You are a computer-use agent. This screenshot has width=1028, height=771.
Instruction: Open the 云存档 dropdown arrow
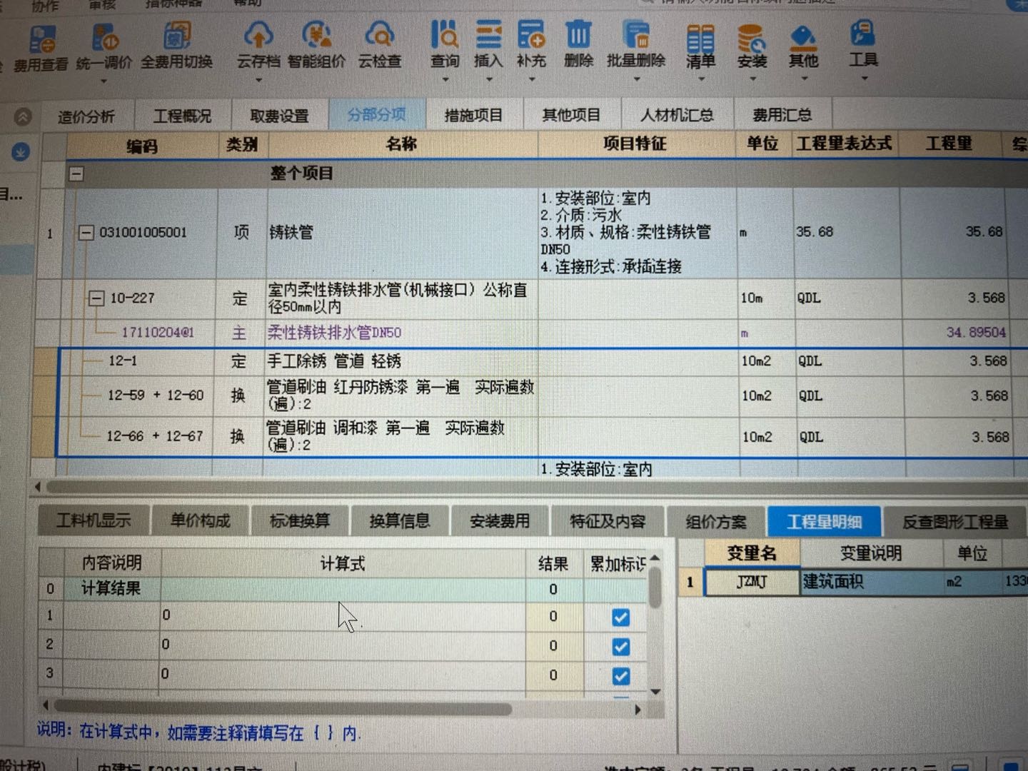258,80
